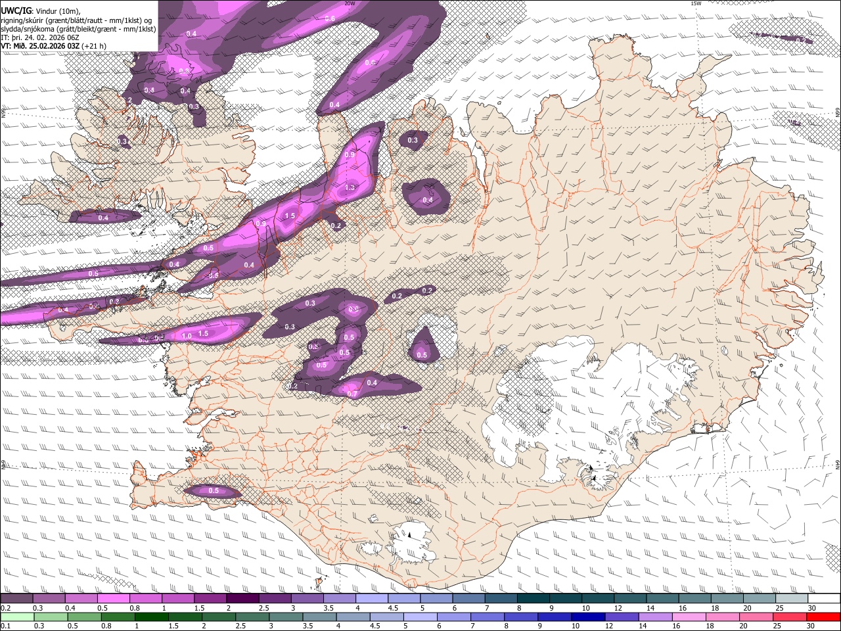
Task: Click the '1.3' precipitation value on the map
Action: 350,187
